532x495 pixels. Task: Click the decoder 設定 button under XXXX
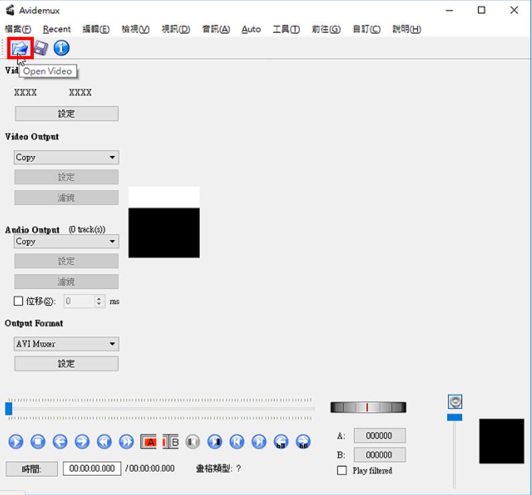click(x=67, y=113)
